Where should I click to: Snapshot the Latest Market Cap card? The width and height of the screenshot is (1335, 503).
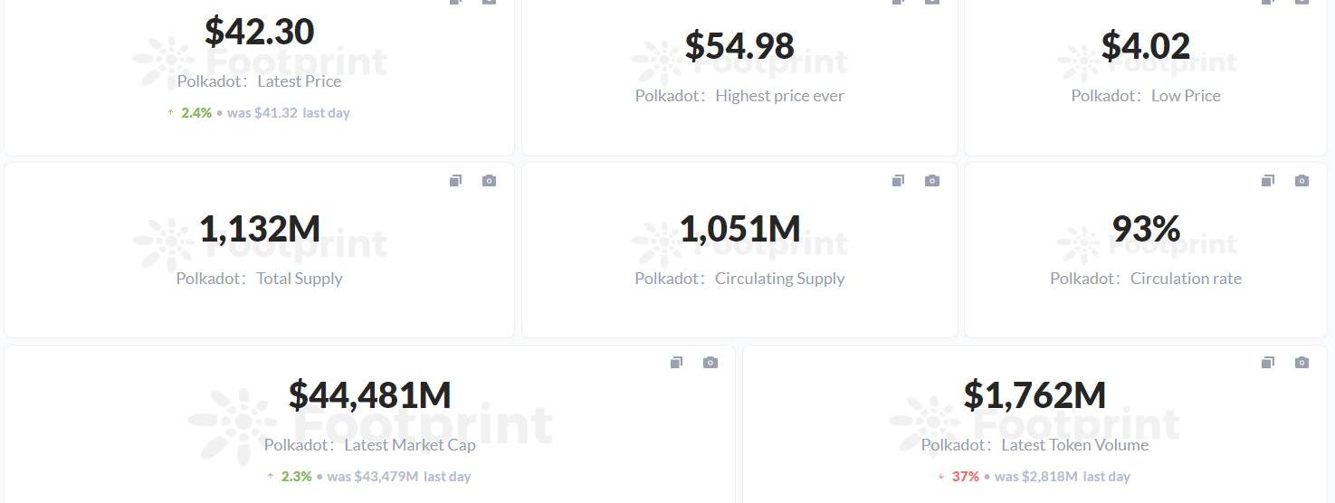710,363
